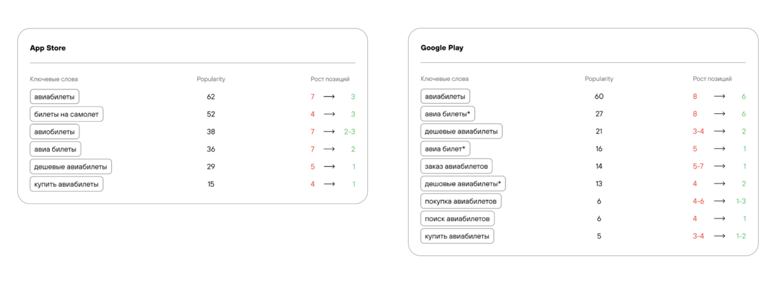The image size is (778, 286).
Task: Click the arrow in Google Play "авиа билет*" row
Action: pyautogui.click(x=719, y=149)
